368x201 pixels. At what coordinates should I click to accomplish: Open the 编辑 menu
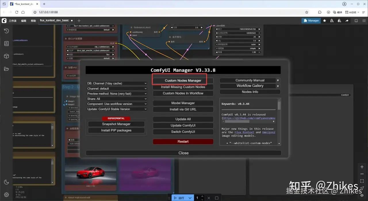24,21
